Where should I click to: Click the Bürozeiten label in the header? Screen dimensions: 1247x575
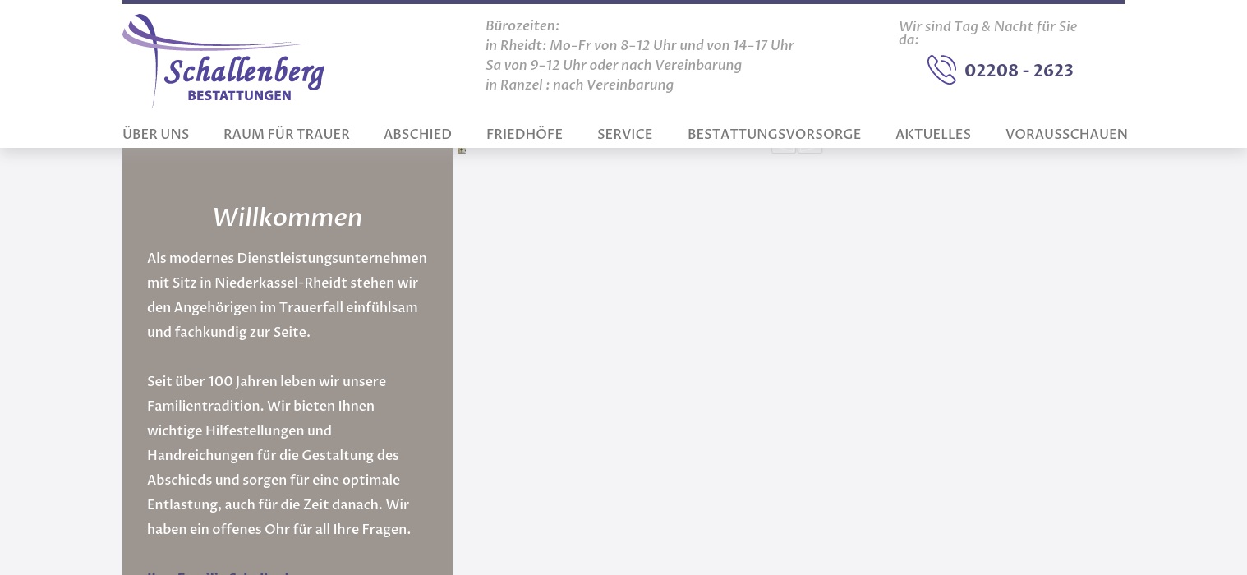click(522, 26)
